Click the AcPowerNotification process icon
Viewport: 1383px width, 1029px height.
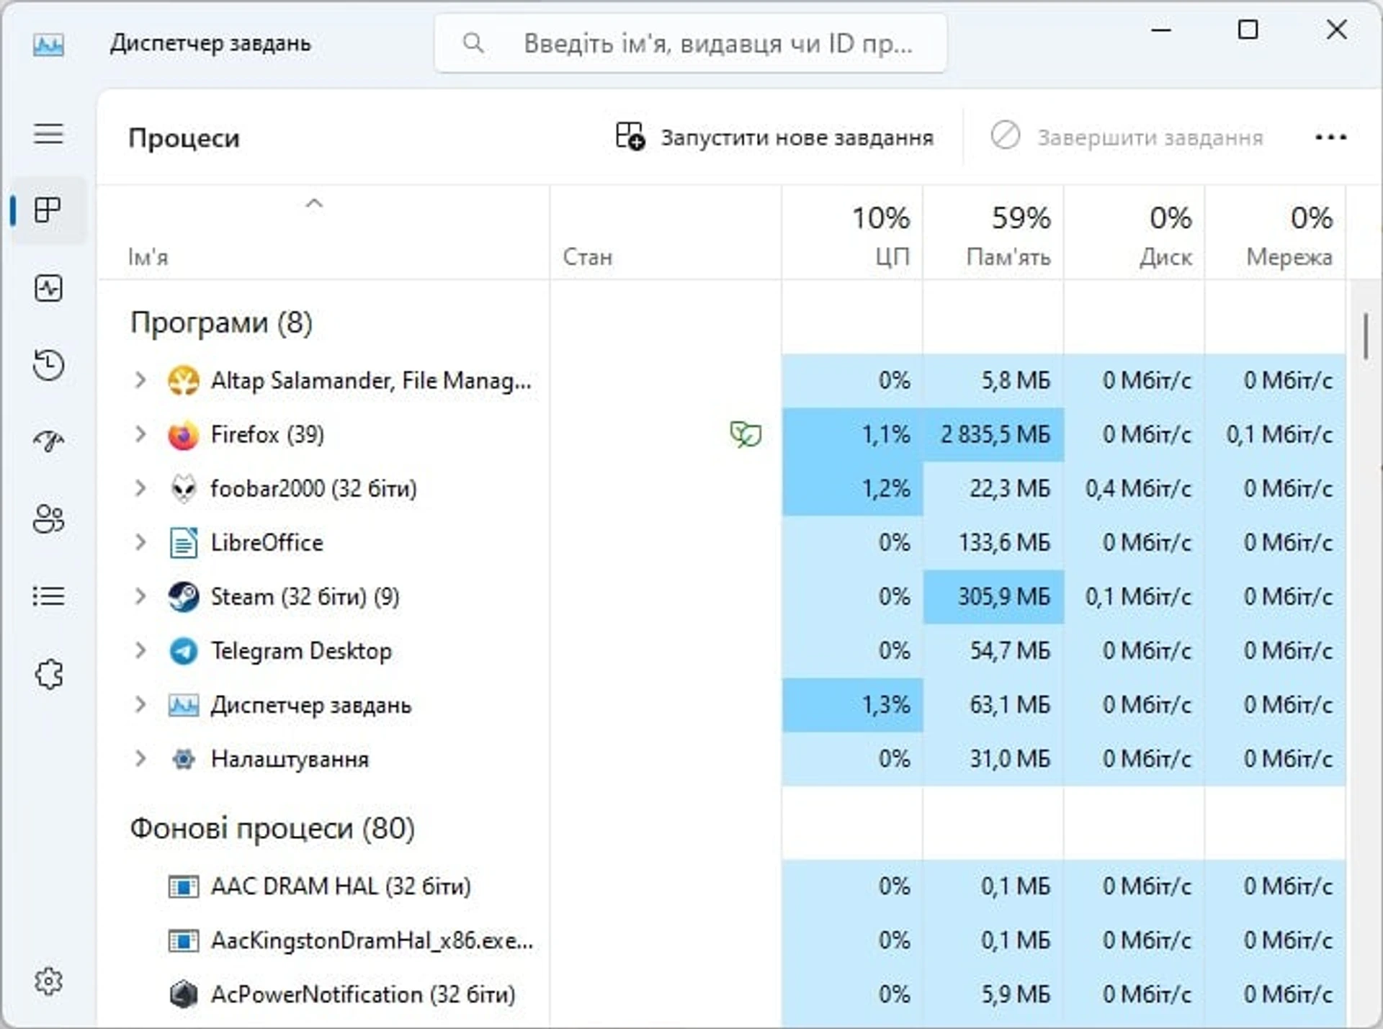(x=183, y=994)
